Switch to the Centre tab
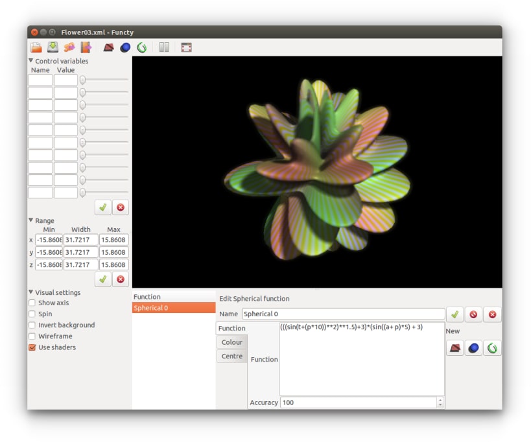Screen dimensions: 531x442 232,356
